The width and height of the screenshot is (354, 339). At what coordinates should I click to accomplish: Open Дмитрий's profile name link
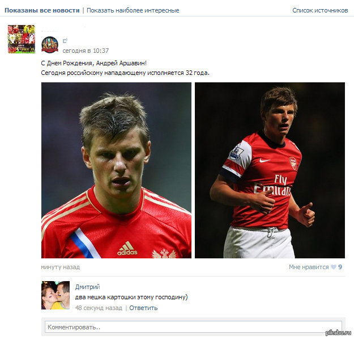coord(87,287)
